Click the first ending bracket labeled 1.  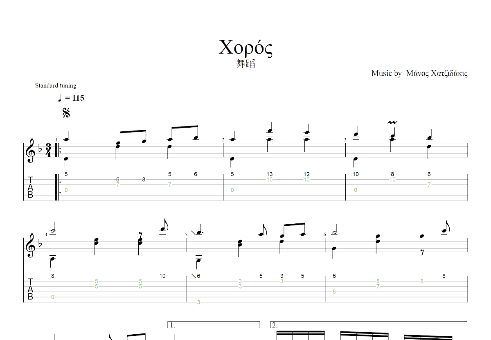tap(214, 325)
